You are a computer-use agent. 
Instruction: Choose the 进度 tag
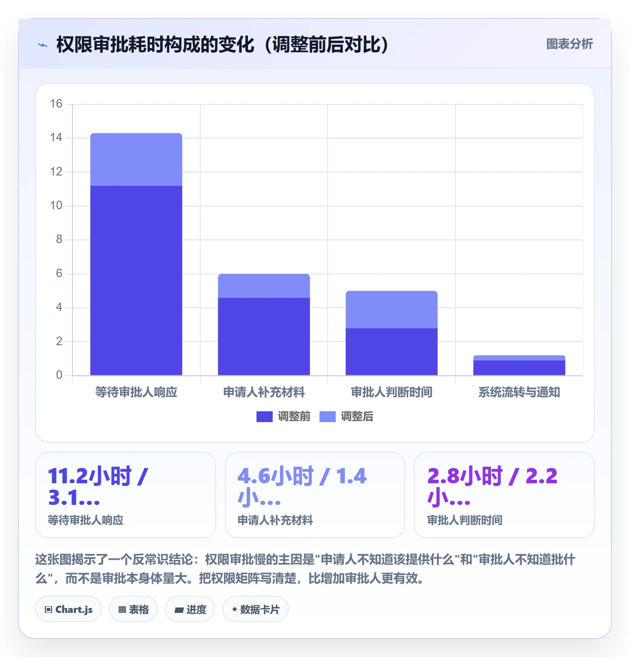190,609
